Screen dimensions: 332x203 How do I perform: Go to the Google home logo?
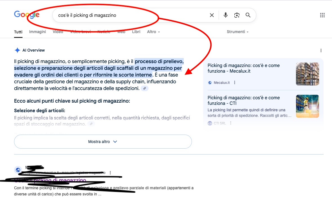[x=27, y=15]
